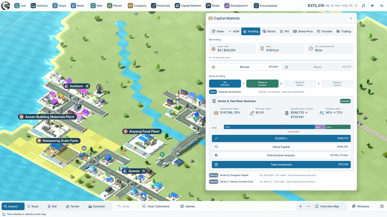The width and height of the screenshot is (387, 217).
Task: Open the Encyclopedia
Action: tap(265, 5)
